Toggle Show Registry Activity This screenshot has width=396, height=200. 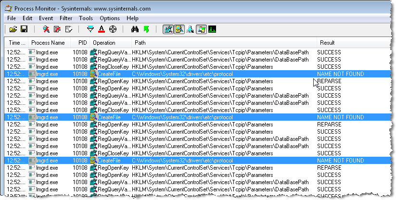[x=168, y=29]
